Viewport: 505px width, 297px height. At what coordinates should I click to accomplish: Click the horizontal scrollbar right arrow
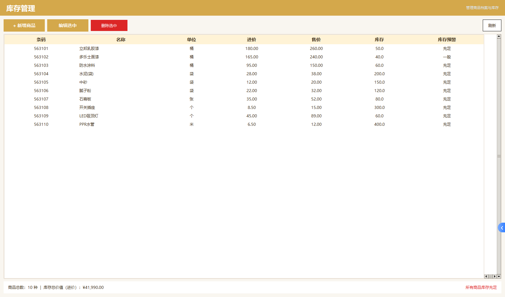[494, 276]
